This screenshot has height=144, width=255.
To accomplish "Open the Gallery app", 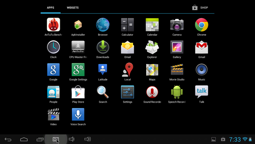I will [177, 47].
